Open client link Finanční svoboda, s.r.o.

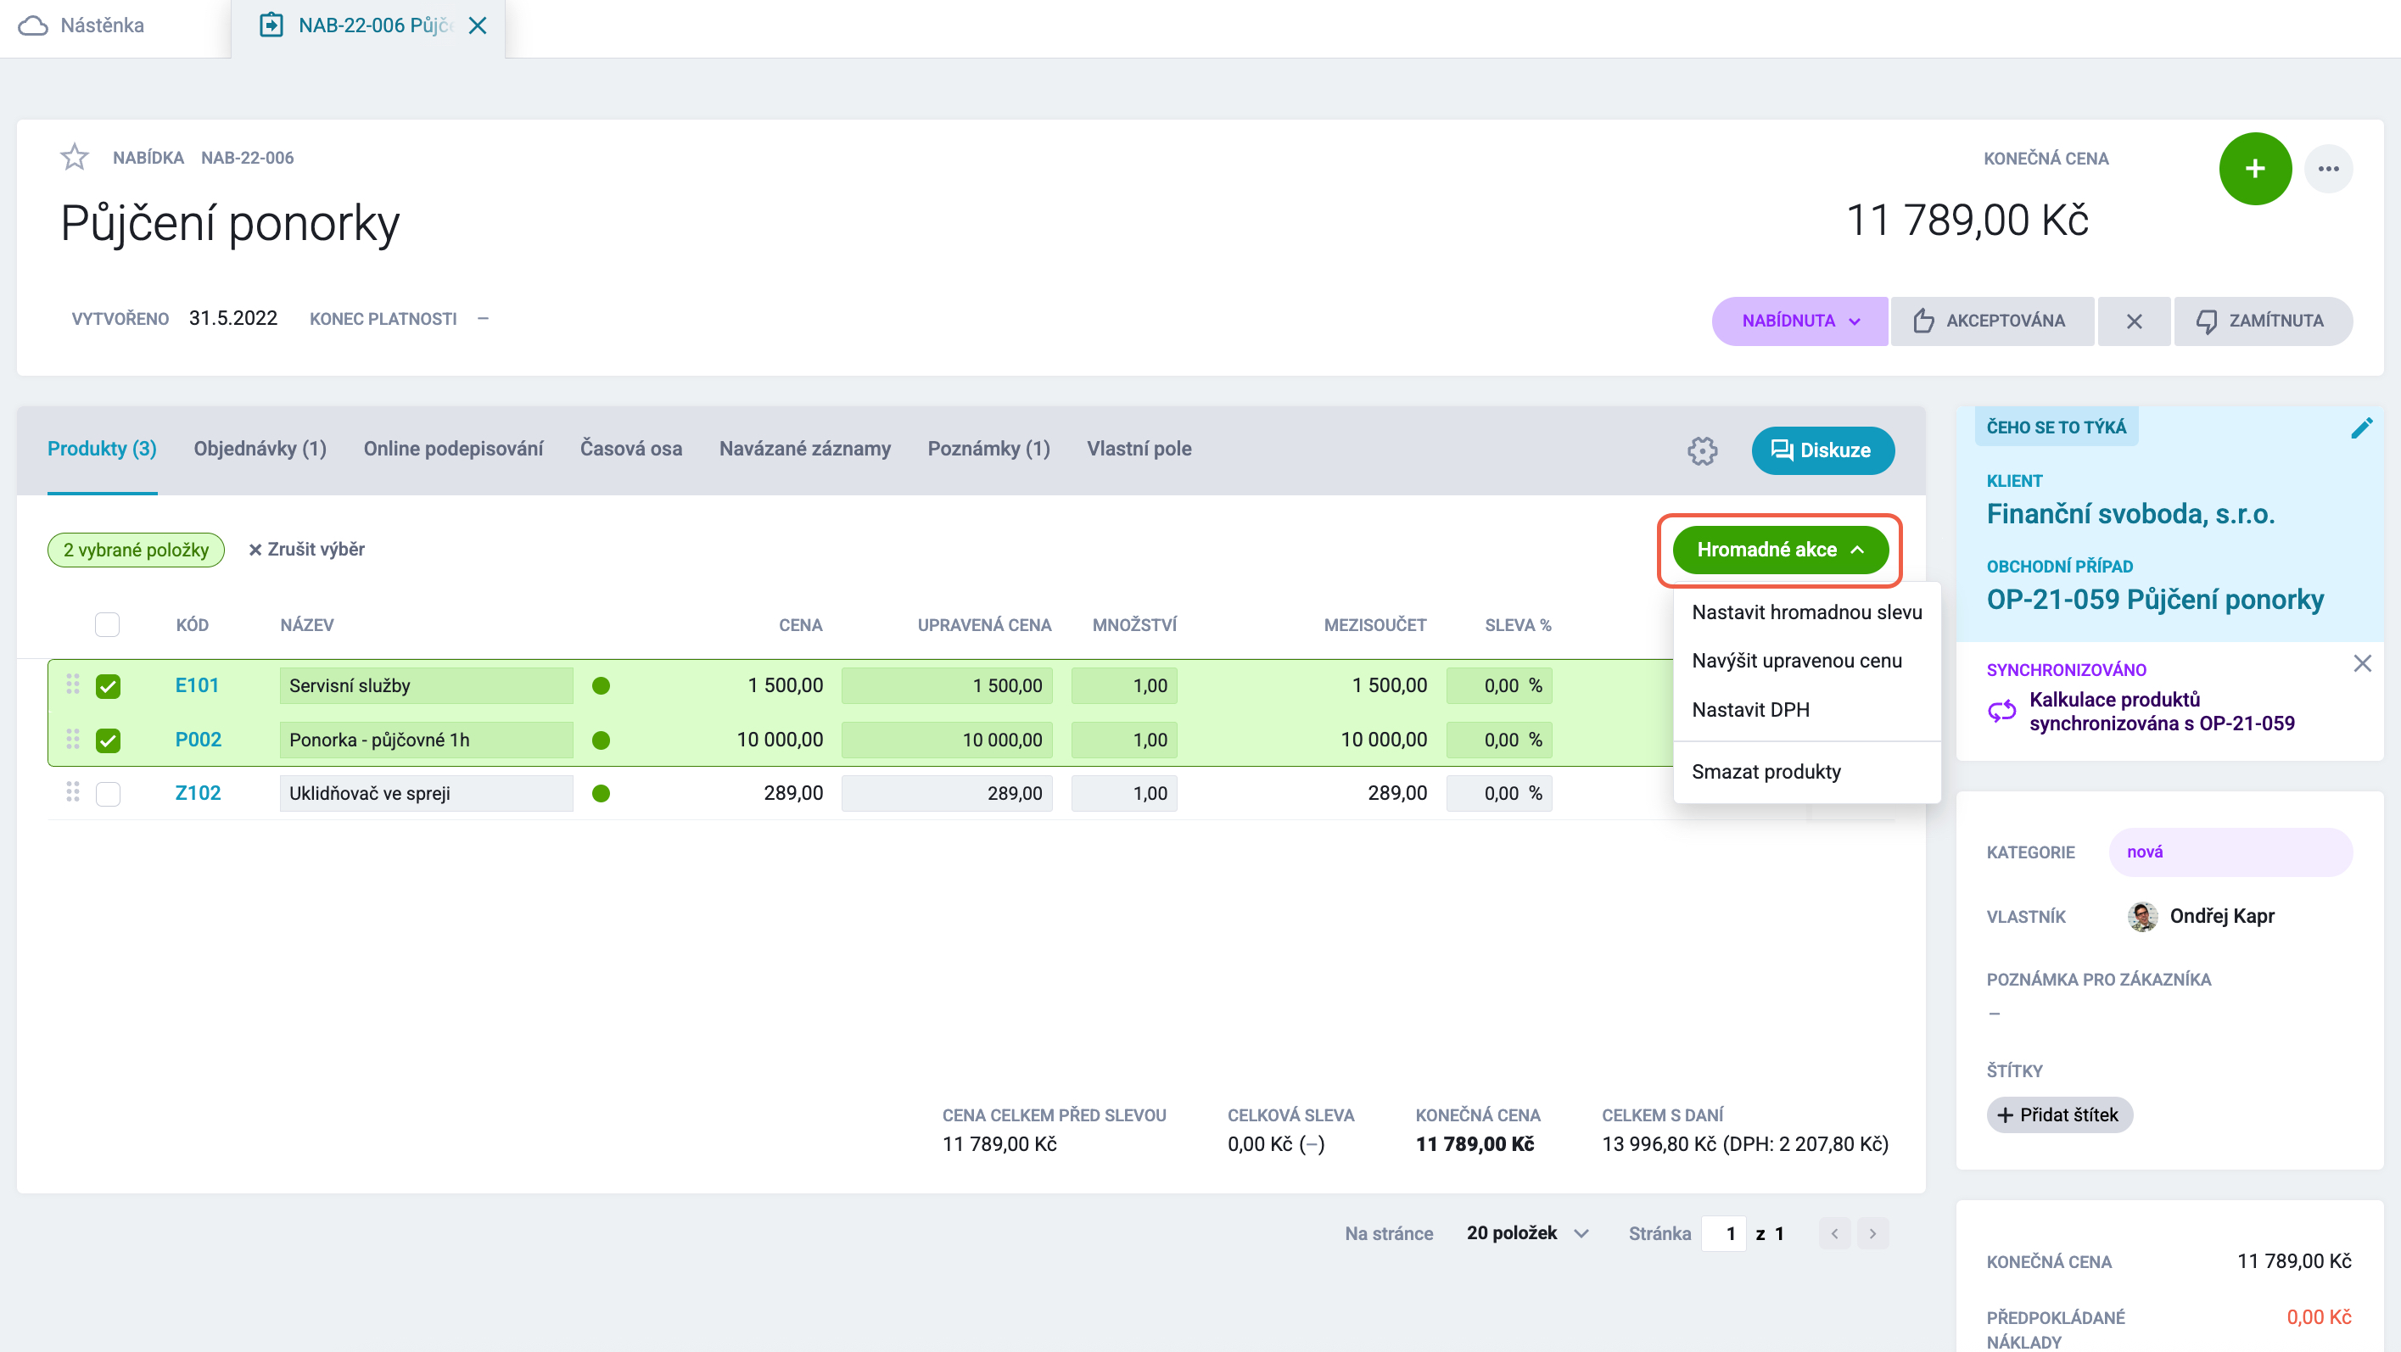pos(2130,514)
